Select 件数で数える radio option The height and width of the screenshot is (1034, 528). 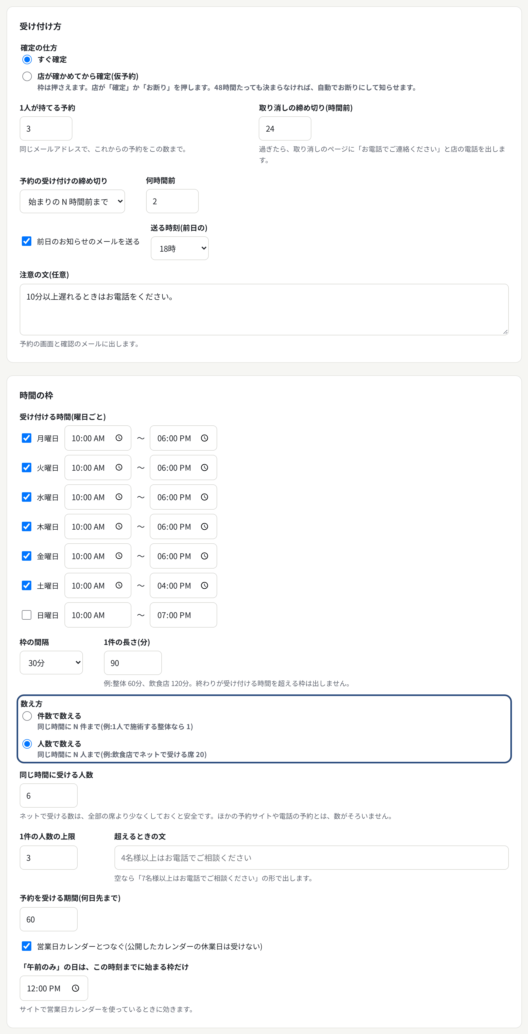27,716
